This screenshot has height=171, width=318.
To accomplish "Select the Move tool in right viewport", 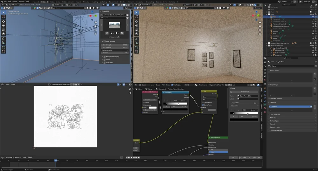I will 137,21.
